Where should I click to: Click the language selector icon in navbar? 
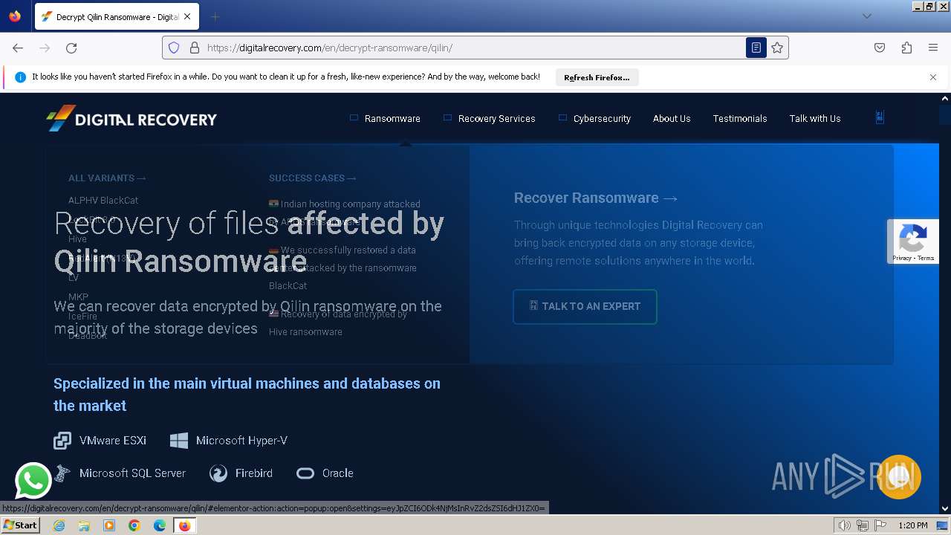[880, 117]
